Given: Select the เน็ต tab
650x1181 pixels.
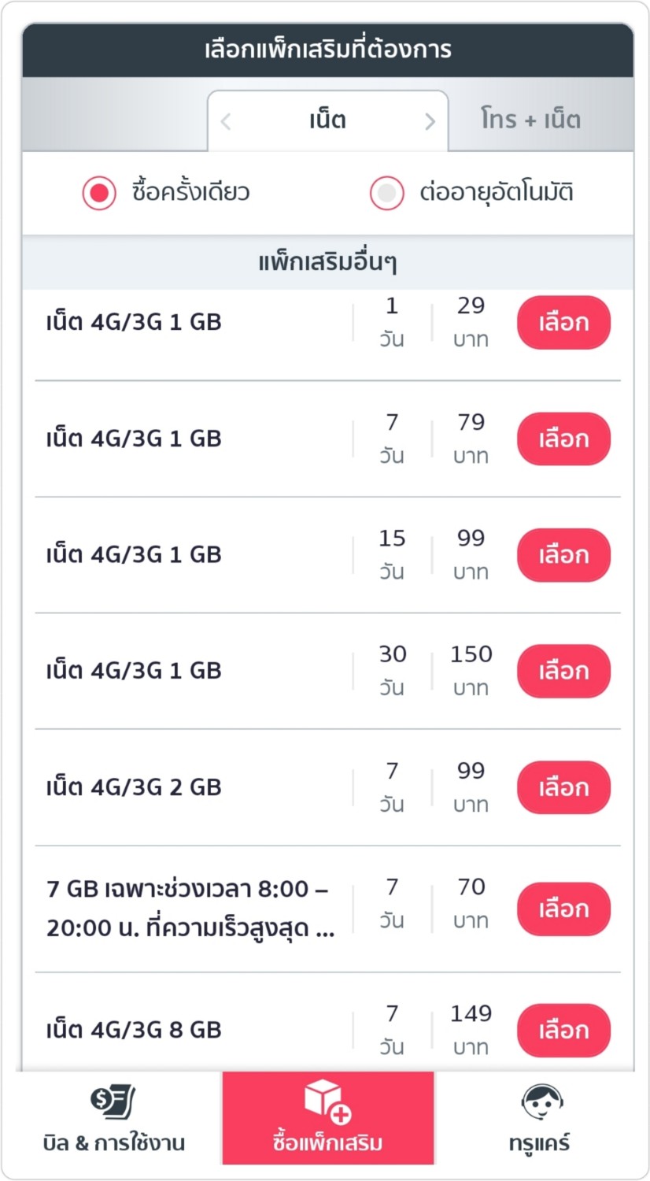Looking at the screenshot, I should point(327,120).
